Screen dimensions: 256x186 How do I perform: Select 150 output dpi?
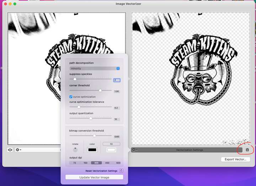[85, 163]
